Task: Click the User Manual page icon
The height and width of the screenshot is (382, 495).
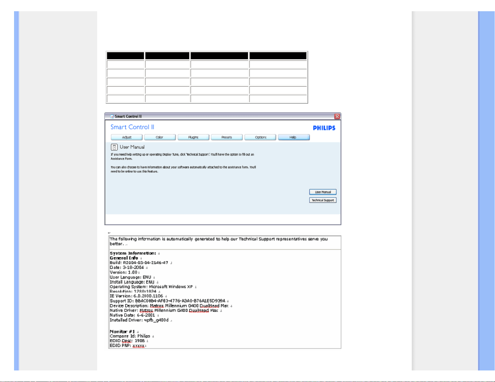Action: (x=114, y=147)
